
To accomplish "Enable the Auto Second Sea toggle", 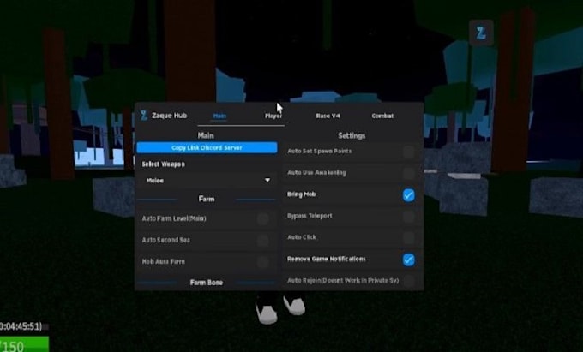I will (x=263, y=241).
